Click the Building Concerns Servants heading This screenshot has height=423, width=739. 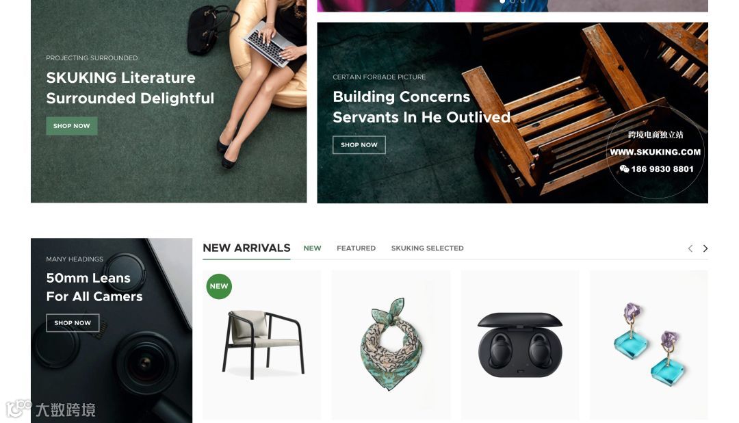(x=422, y=107)
